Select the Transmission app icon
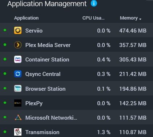 tap(18, 132)
